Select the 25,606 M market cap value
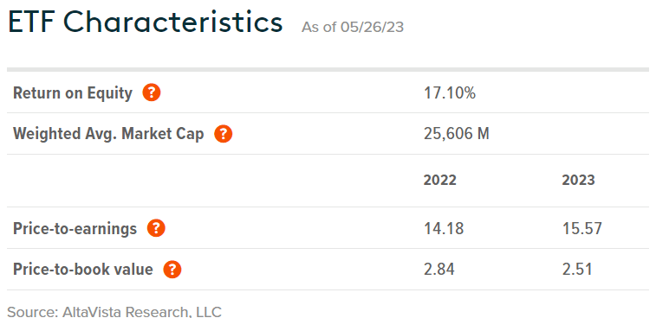The height and width of the screenshot is (318, 656). coord(457,135)
